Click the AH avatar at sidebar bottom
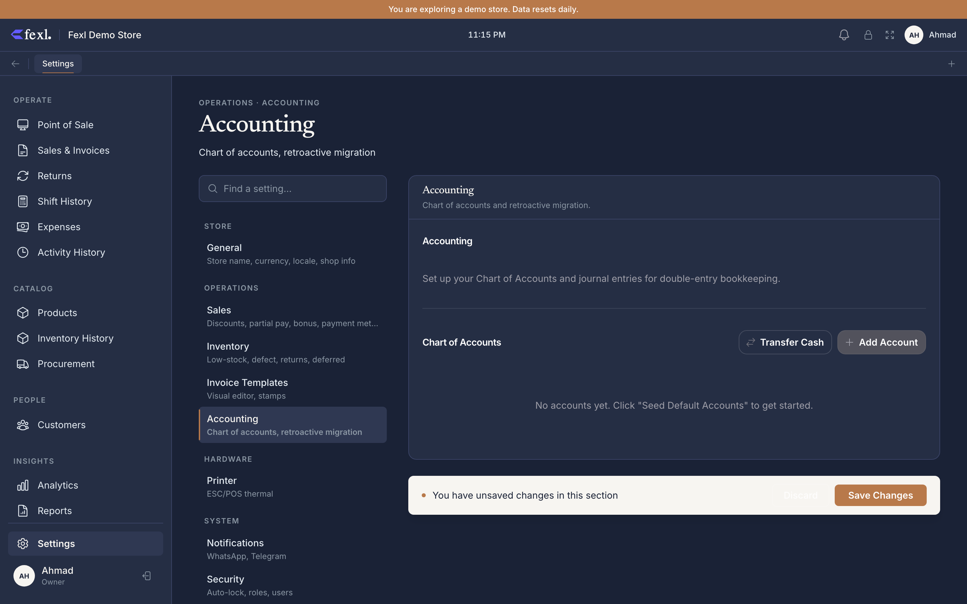The image size is (967, 604). tap(24, 575)
